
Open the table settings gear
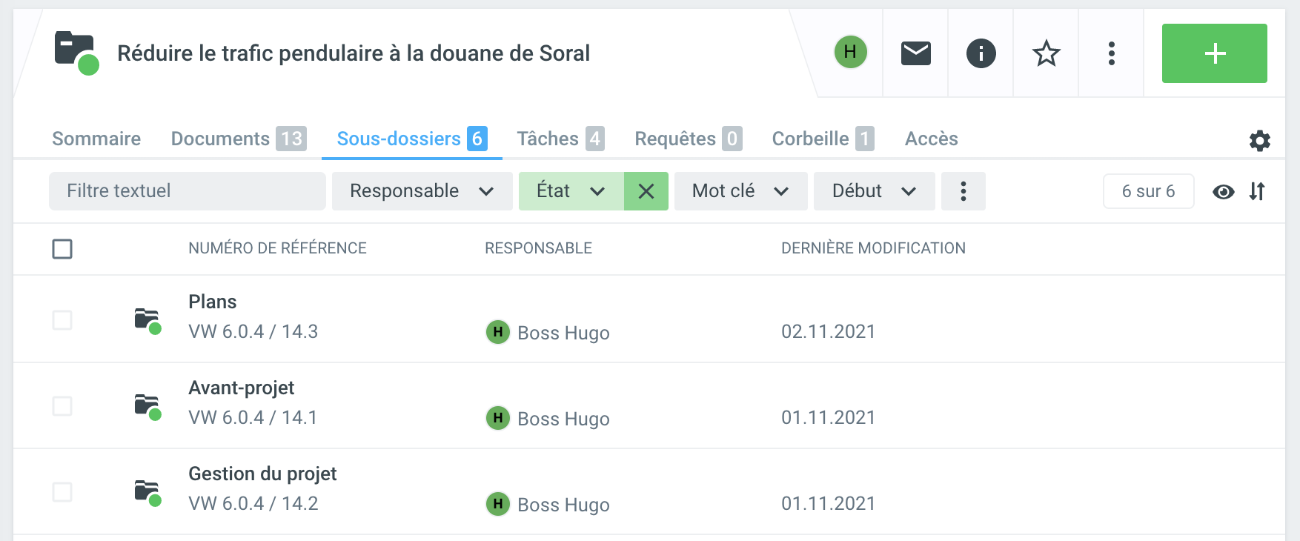[1259, 141]
